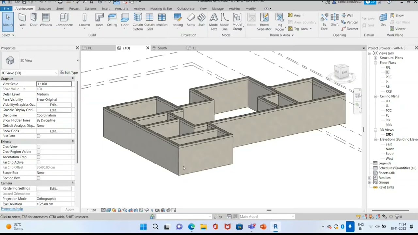The image size is (418, 235).
Task: Open the work plane Viewer
Action: (x=397, y=29)
